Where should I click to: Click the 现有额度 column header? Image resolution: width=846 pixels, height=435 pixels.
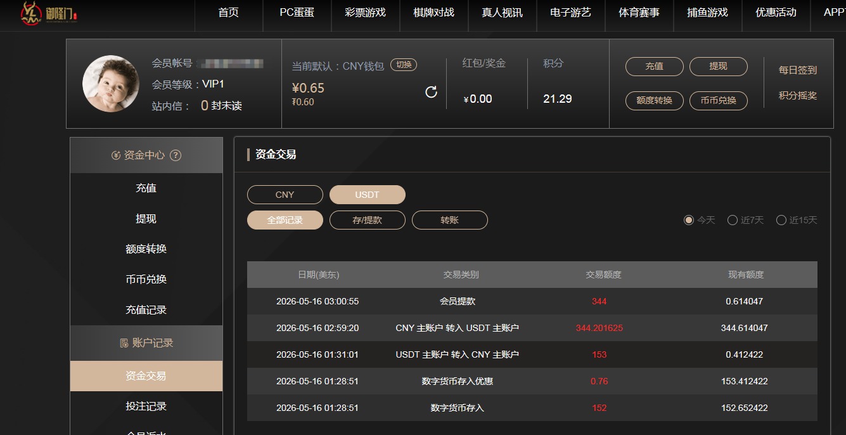[747, 275]
